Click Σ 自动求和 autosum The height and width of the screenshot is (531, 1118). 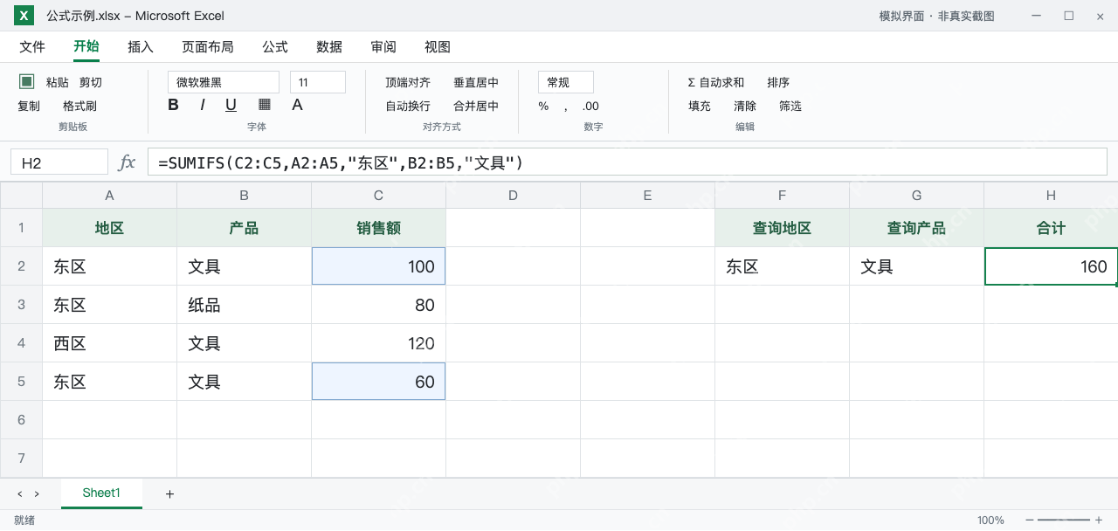(716, 82)
